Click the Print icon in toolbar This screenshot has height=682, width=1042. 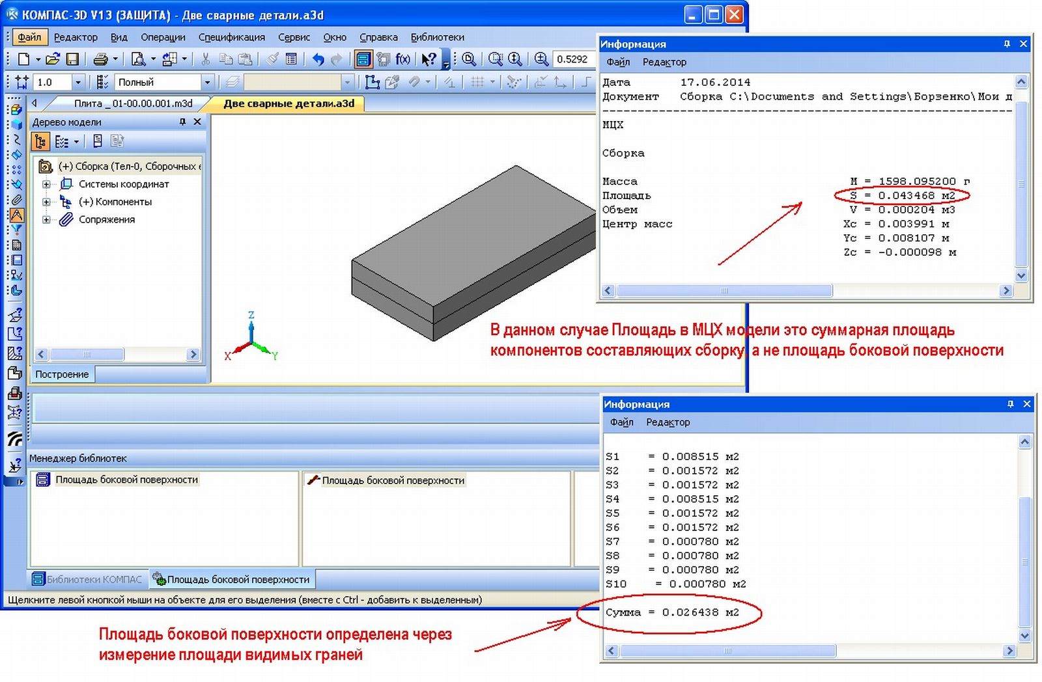(x=100, y=59)
